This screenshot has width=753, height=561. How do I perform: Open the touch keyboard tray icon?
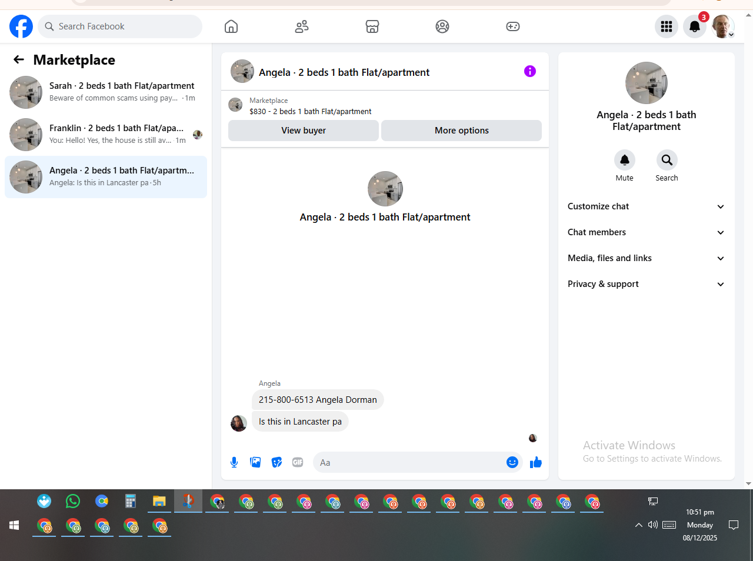pyautogui.click(x=669, y=525)
